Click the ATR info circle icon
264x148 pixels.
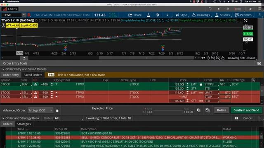coord(3,25)
